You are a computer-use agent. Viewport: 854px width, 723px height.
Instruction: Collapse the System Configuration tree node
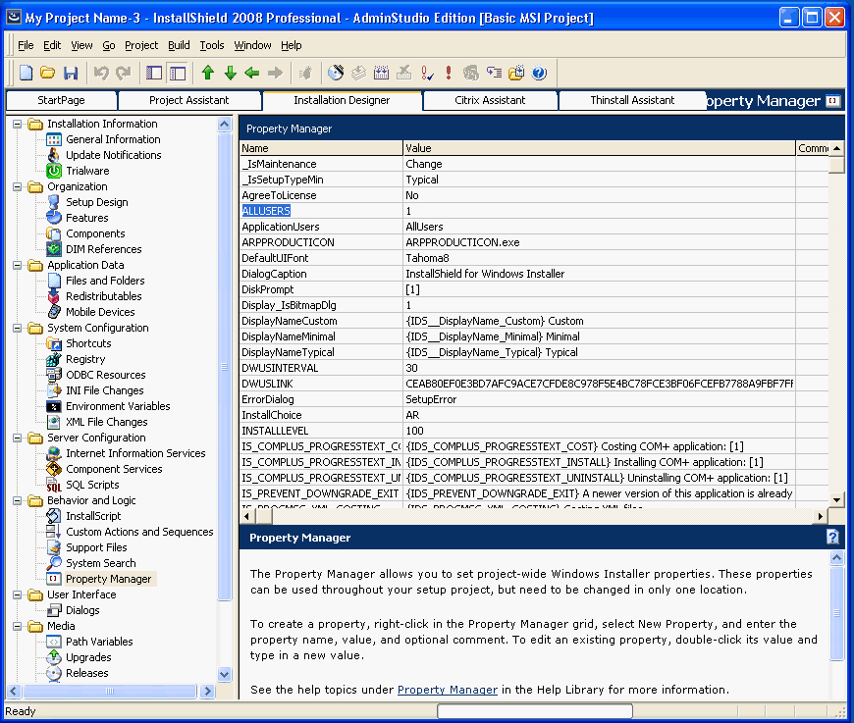tap(18, 328)
